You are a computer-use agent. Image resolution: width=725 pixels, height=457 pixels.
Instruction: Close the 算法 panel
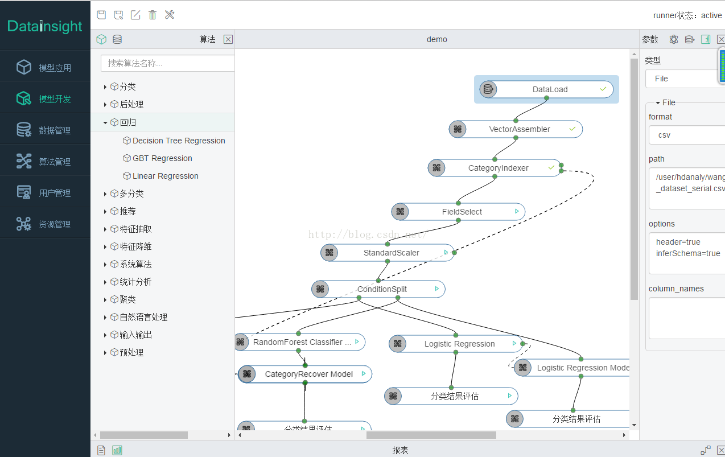228,39
